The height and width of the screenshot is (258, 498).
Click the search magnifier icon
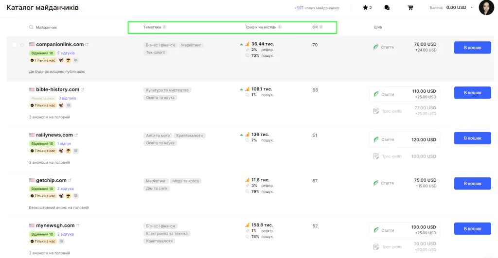[x=31, y=27]
